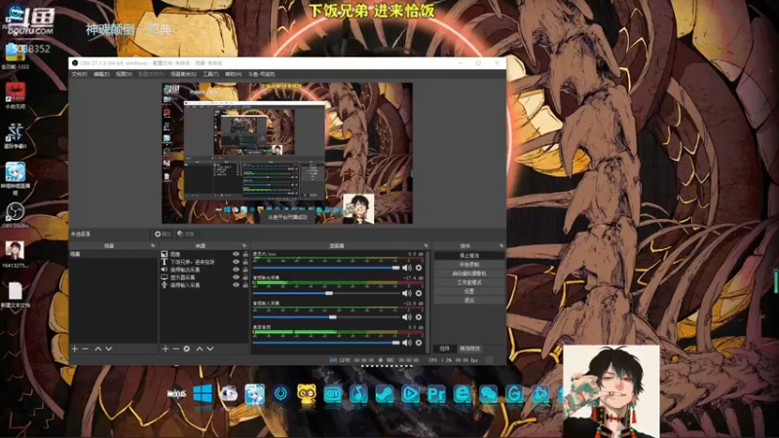Lock the 下饭兄弟 text source
Image resolution: width=779 pixels, height=438 pixels.
pyautogui.click(x=245, y=262)
